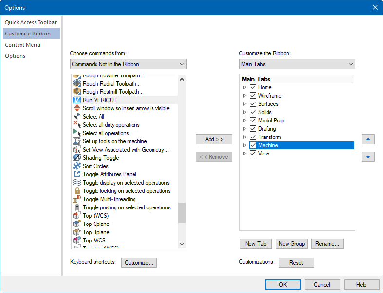Image resolution: width=383 pixels, height=293 pixels.
Task: Click the Toggle Multi-Threading icon
Action: tap(77, 199)
